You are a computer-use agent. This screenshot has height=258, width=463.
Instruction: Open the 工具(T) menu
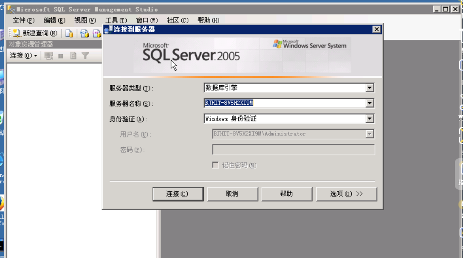(x=116, y=20)
